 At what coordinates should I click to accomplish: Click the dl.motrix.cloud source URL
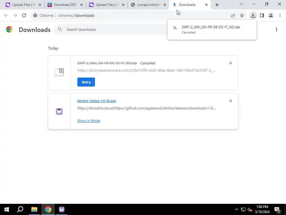(x=147, y=108)
